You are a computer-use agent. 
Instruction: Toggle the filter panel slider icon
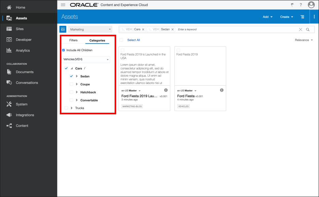coord(63,29)
